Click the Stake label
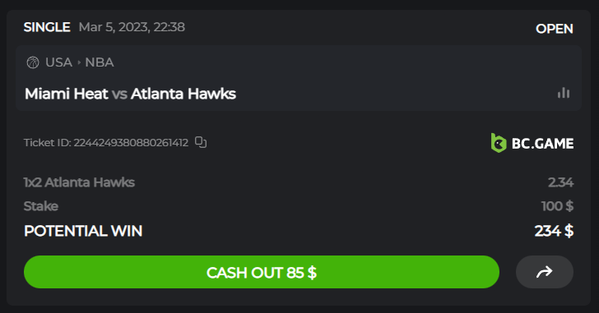The height and width of the screenshot is (313, 599). (x=41, y=206)
